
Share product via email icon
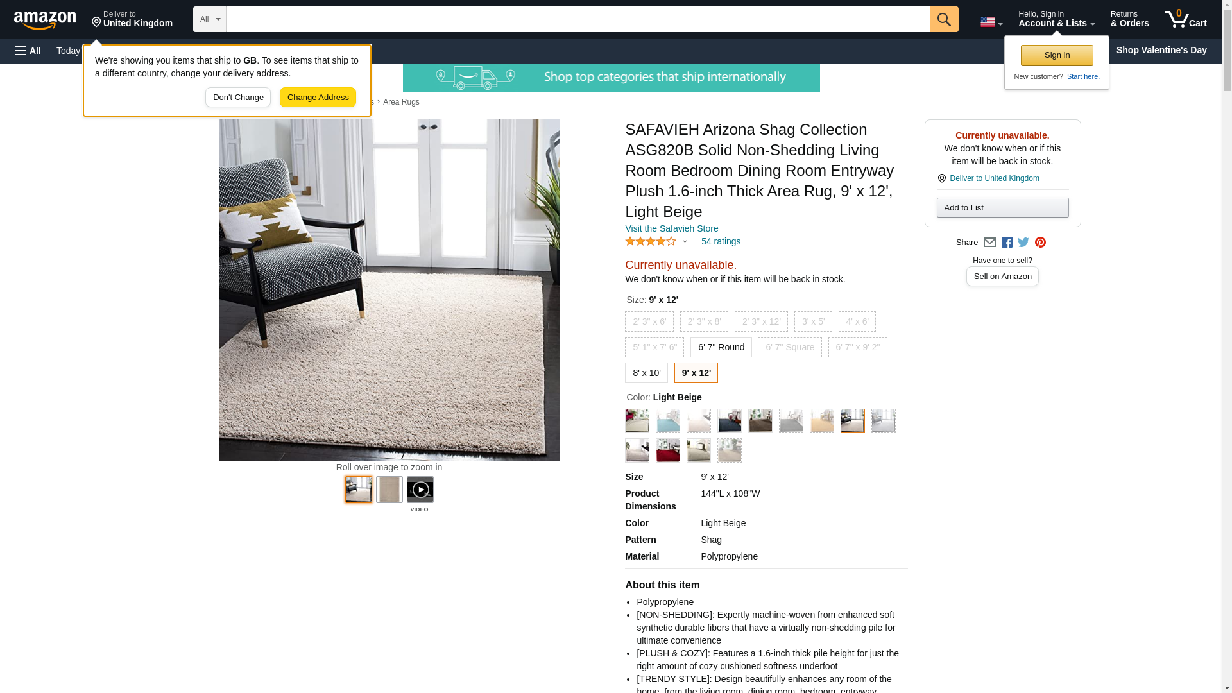(x=989, y=243)
